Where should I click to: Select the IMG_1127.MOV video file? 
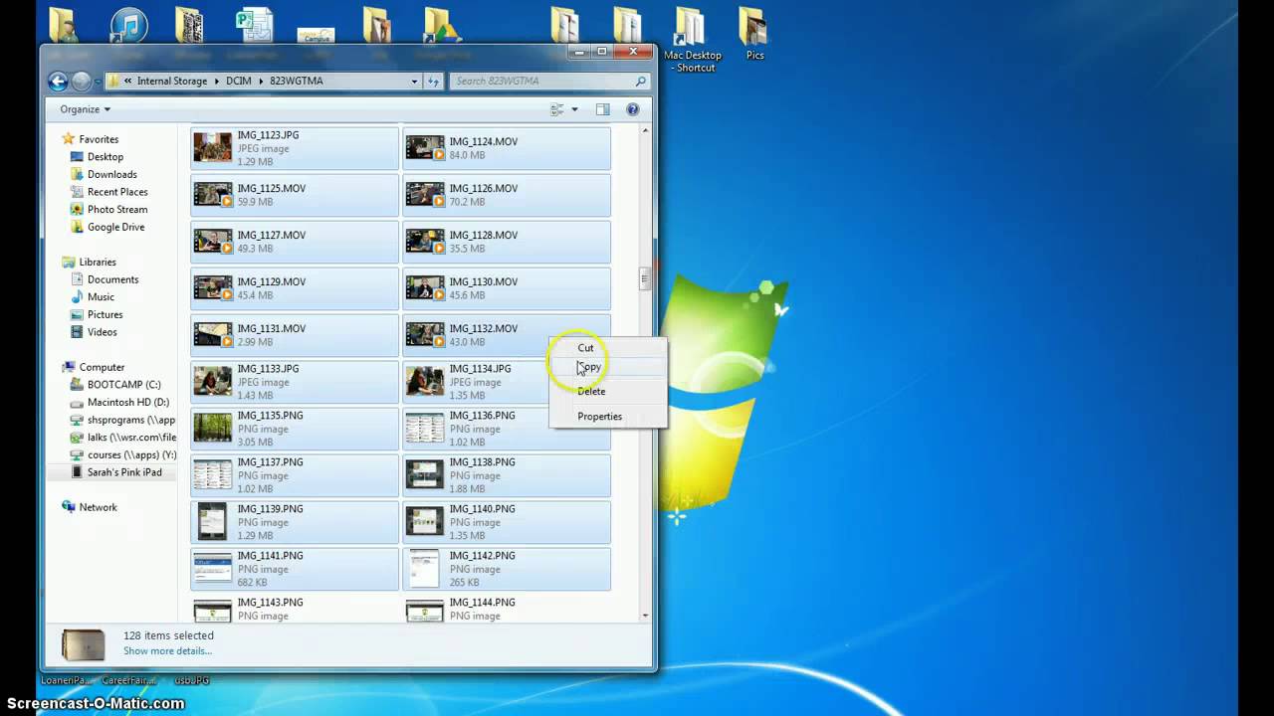295,242
